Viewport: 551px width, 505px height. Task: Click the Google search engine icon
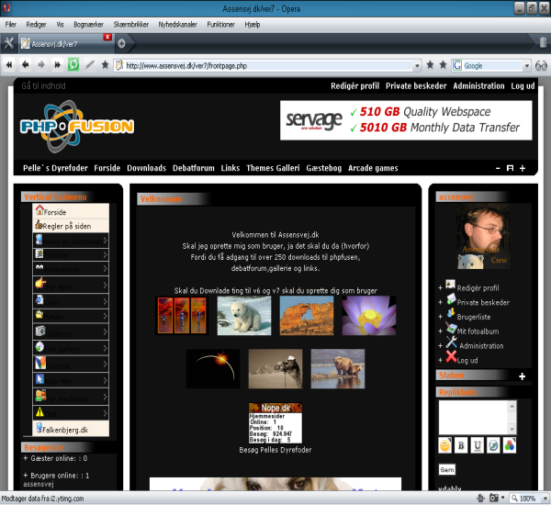[456, 65]
